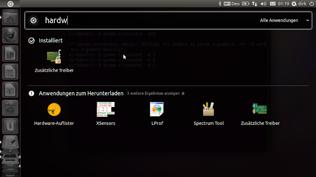Open Ubuntu Software Center launcher icon

point(10,108)
